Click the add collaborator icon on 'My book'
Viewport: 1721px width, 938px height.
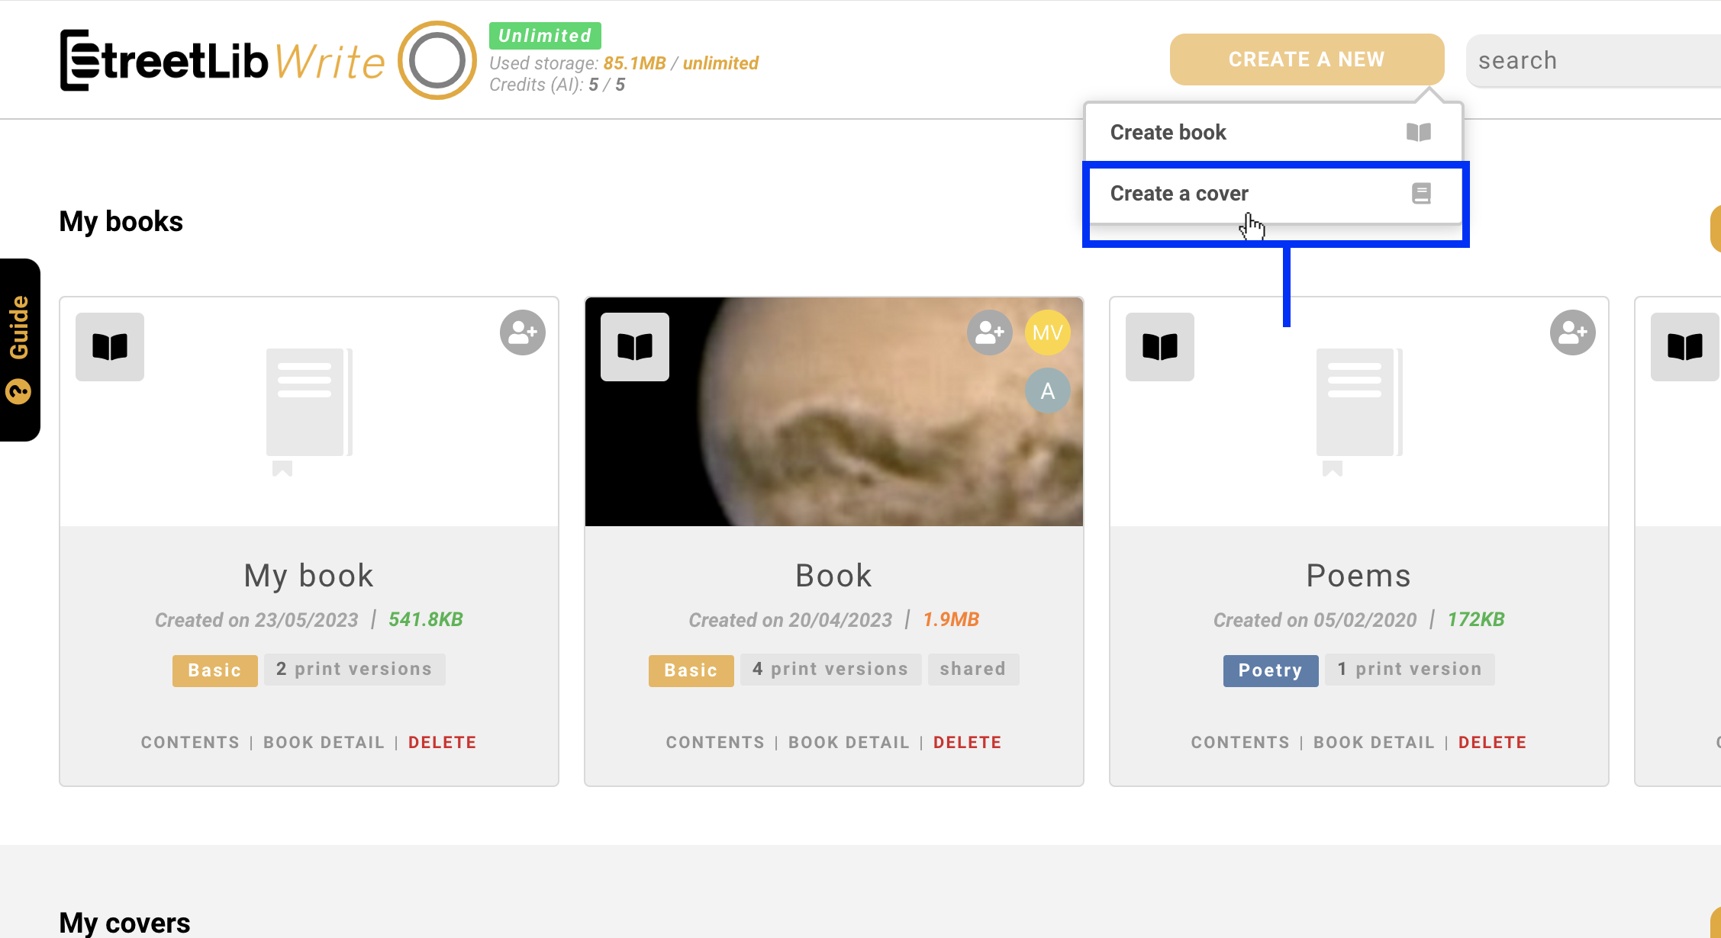(x=522, y=332)
